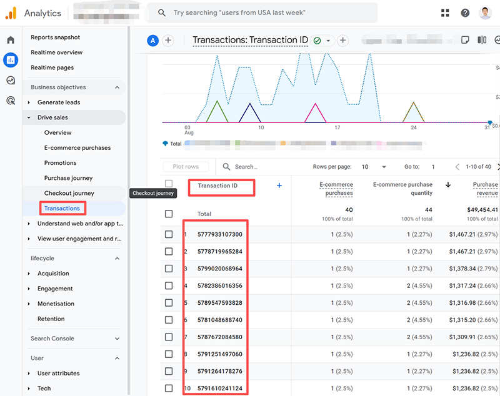Collapse the Business objectives section
This screenshot has height=396, width=500.
[x=117, y=87]
